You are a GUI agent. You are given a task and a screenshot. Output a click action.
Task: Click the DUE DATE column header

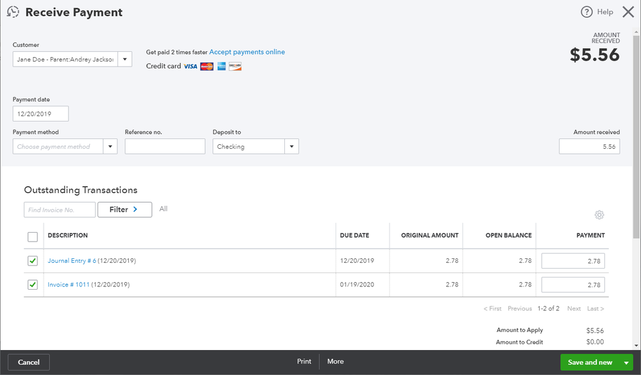pos(354,235)
